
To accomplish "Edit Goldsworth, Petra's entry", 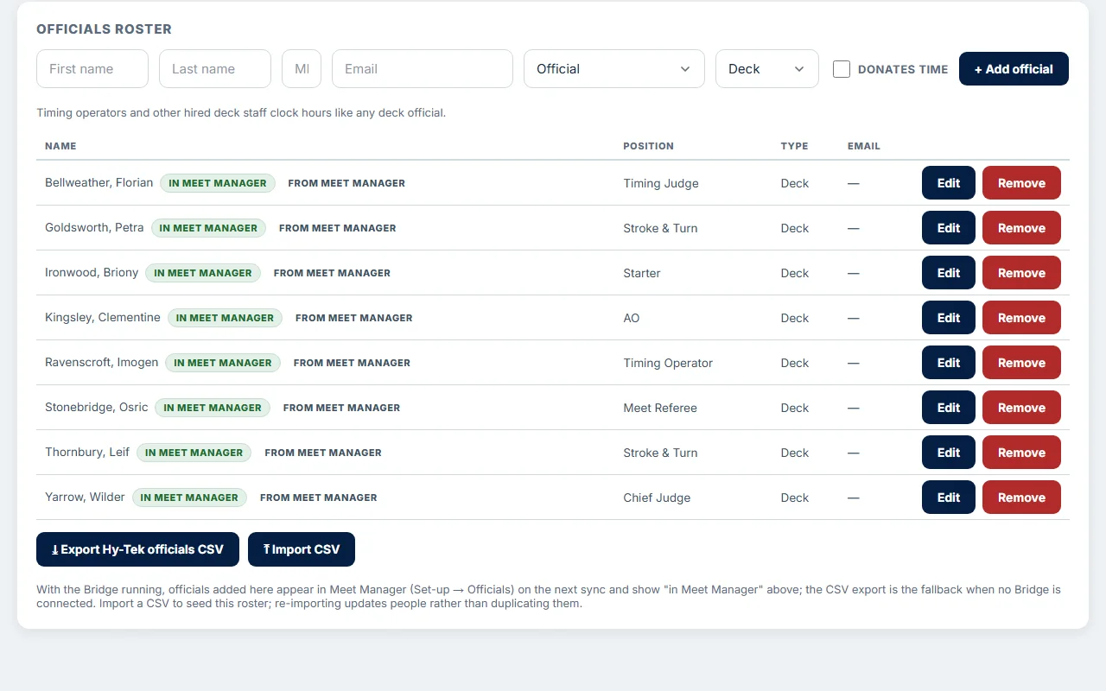I will [x=949, y=228].
